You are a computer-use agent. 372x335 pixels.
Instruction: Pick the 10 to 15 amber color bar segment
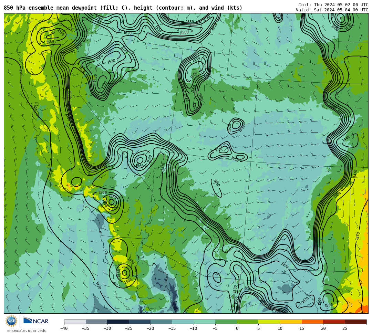pyautogui.click(x=291, y=322)
